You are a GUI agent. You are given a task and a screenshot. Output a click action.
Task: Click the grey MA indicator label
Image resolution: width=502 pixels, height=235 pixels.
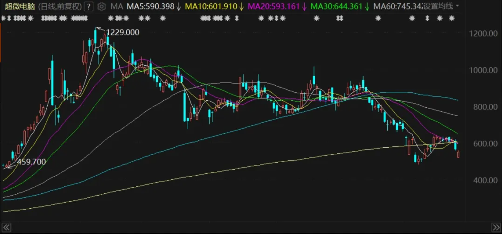[x=117, y=6]
